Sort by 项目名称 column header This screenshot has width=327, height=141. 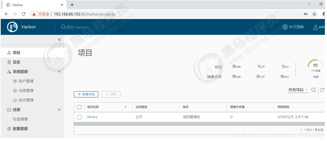[x=93, y=107]
